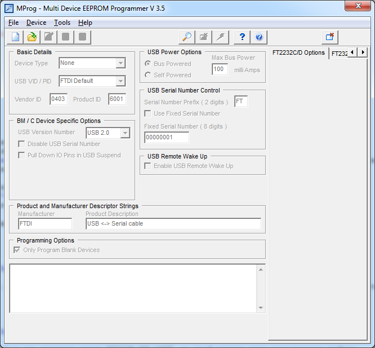Click the erase device toolbar icon

coord(203,37)
